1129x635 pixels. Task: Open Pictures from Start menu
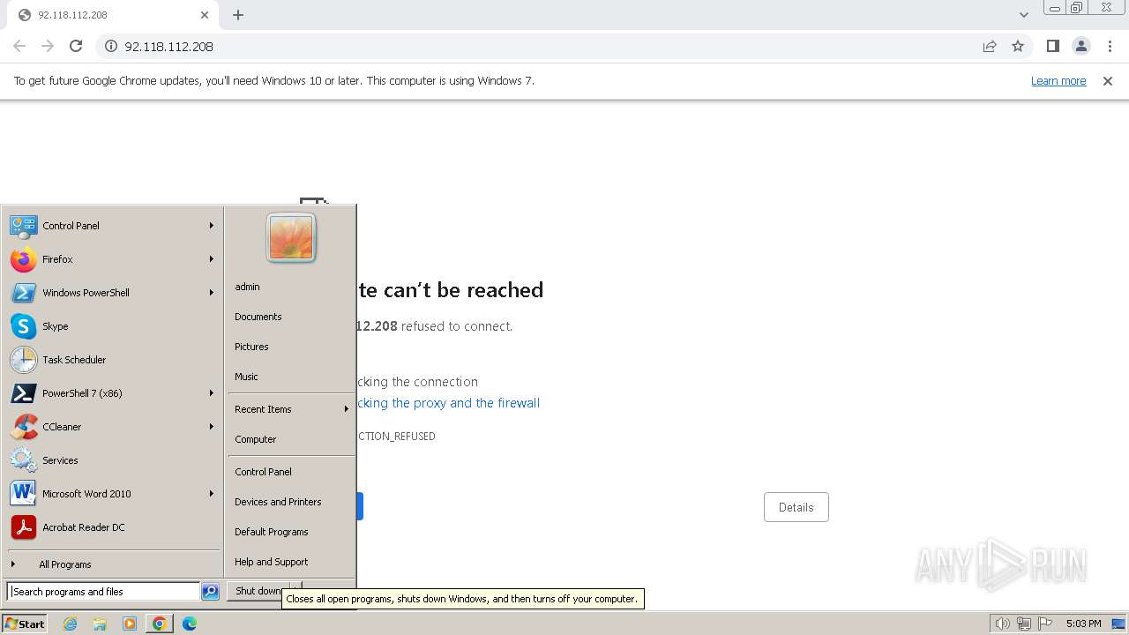(291, 347)
